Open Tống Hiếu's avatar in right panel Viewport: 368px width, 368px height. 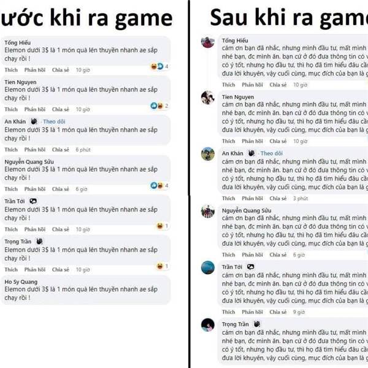(208, 42)
